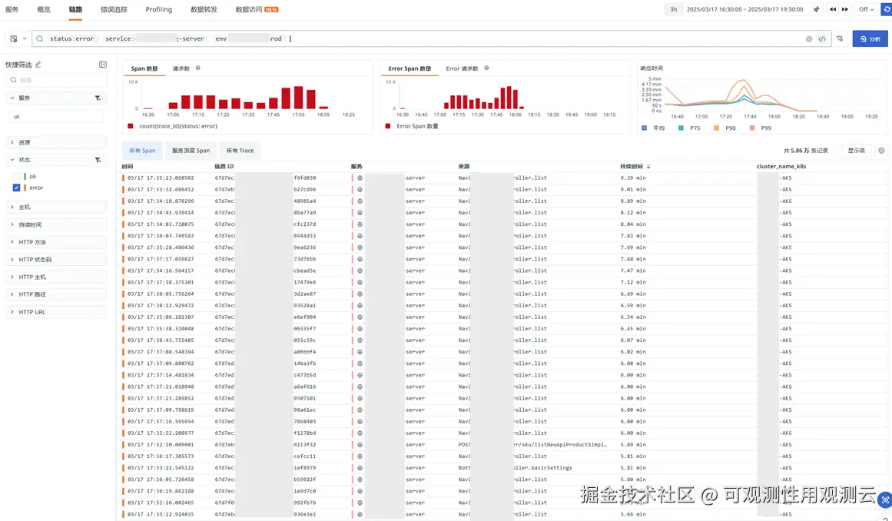The image size is (892, 521).
Task: Toggle the P99 legend swatch in response chart
Action: pos(752,128)
